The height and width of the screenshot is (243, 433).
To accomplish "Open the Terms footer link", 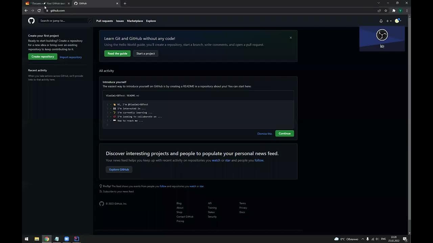I will pyautogui.click(x=243, y=203).
